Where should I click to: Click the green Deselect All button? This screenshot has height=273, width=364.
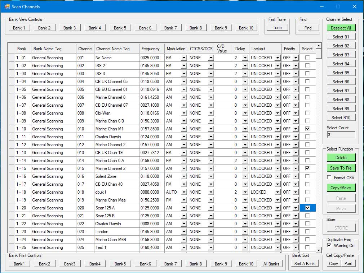(341, 28)
